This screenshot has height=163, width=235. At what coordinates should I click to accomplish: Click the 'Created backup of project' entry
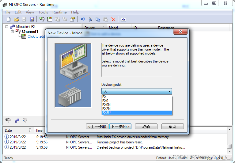tap(141, 147)
